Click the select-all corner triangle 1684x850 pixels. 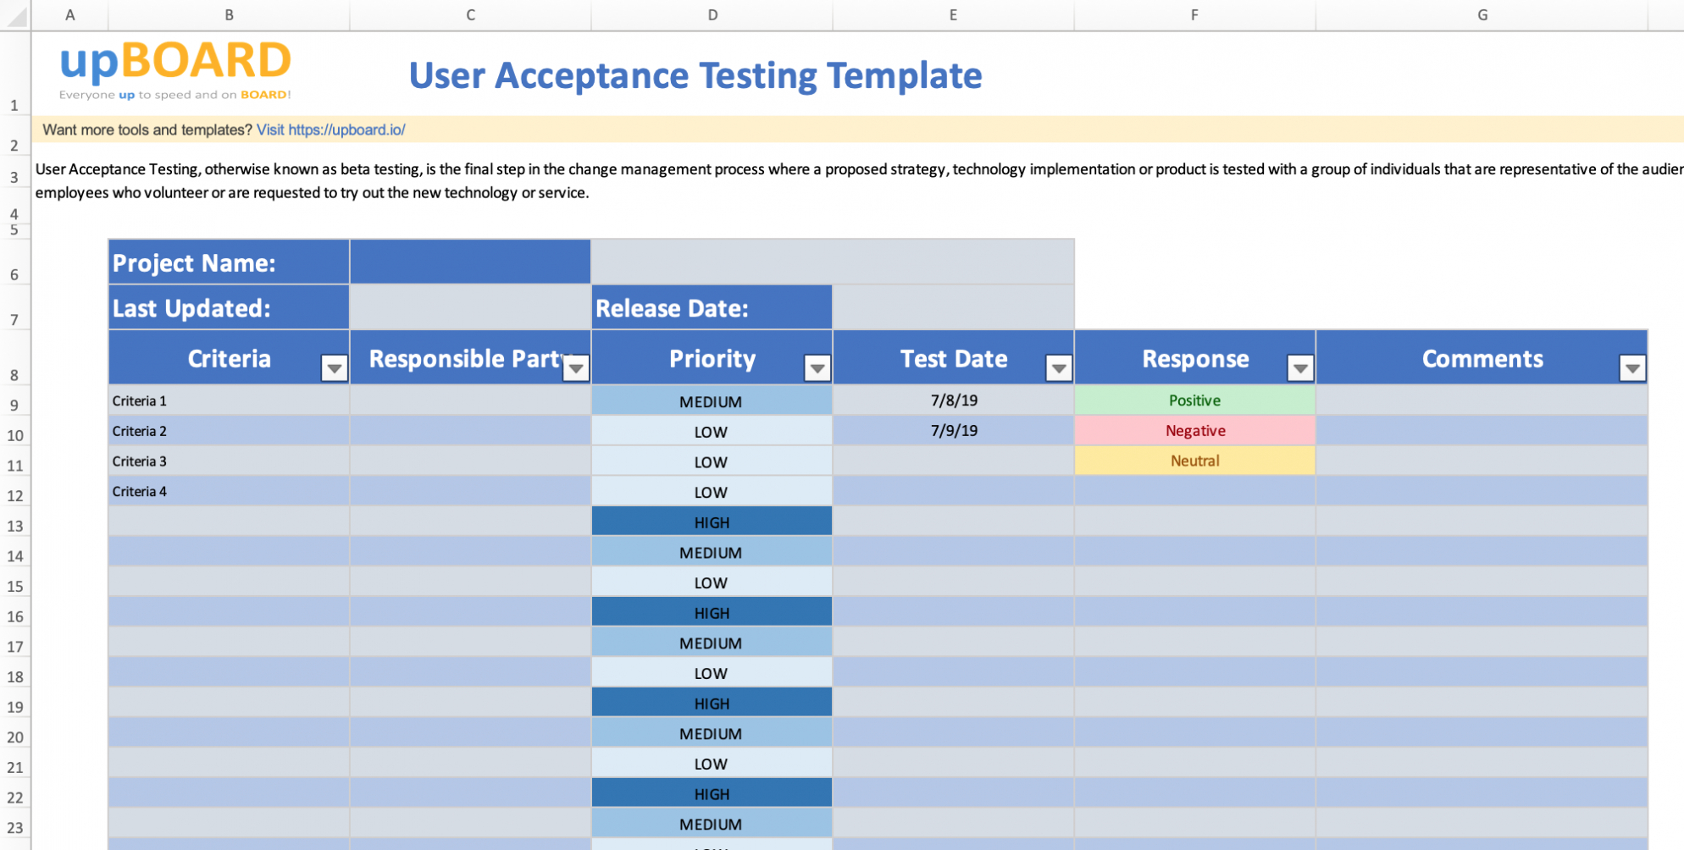click(x=15, y=15)
